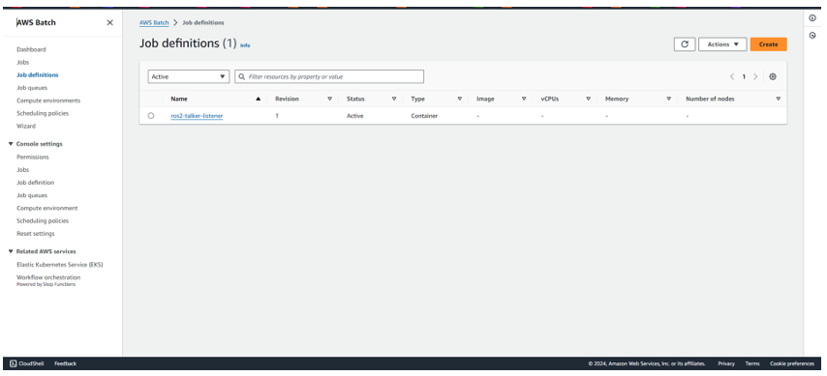Open the Privacy footer link
Image resolution: width=827 pixels, height=376 pixels.
pyautogui.click(x=726, y=363)
